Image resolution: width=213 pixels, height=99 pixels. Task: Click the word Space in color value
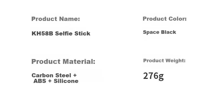tap(151, 32)
